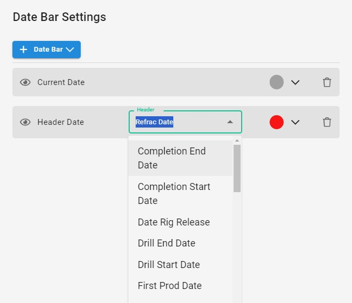Toggle visibility of Current Date bar
Screen dimensions: 352x303
(x=25, y=82)
